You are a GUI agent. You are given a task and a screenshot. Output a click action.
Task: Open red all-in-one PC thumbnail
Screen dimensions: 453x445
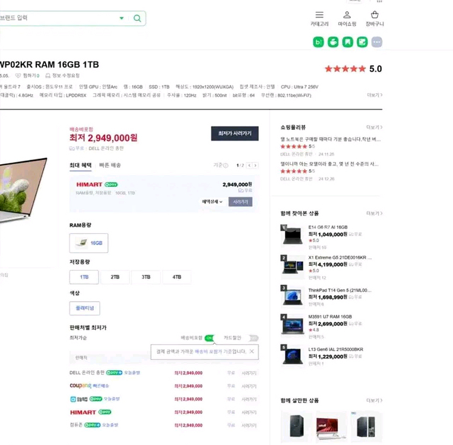pos(331,426)
